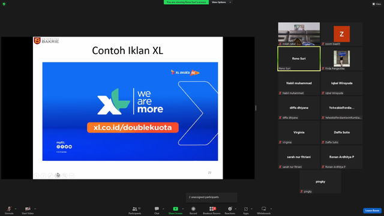Select the Iqbal Wirayuda participant tile

[341, 83]
